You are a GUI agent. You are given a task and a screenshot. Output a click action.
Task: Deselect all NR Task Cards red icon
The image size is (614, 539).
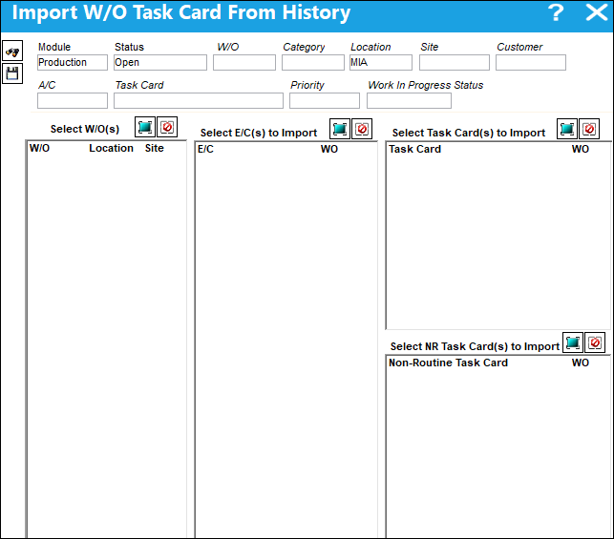(595, 342)
